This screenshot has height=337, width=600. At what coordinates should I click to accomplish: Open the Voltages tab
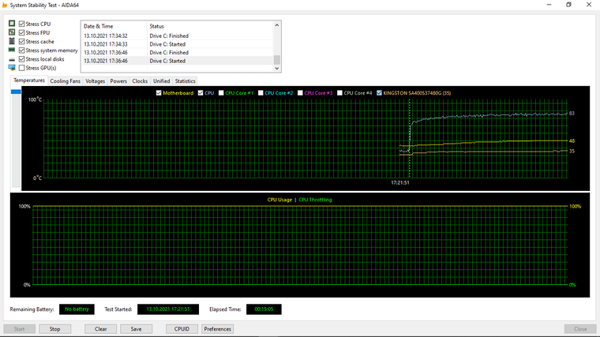click(95, 81)
